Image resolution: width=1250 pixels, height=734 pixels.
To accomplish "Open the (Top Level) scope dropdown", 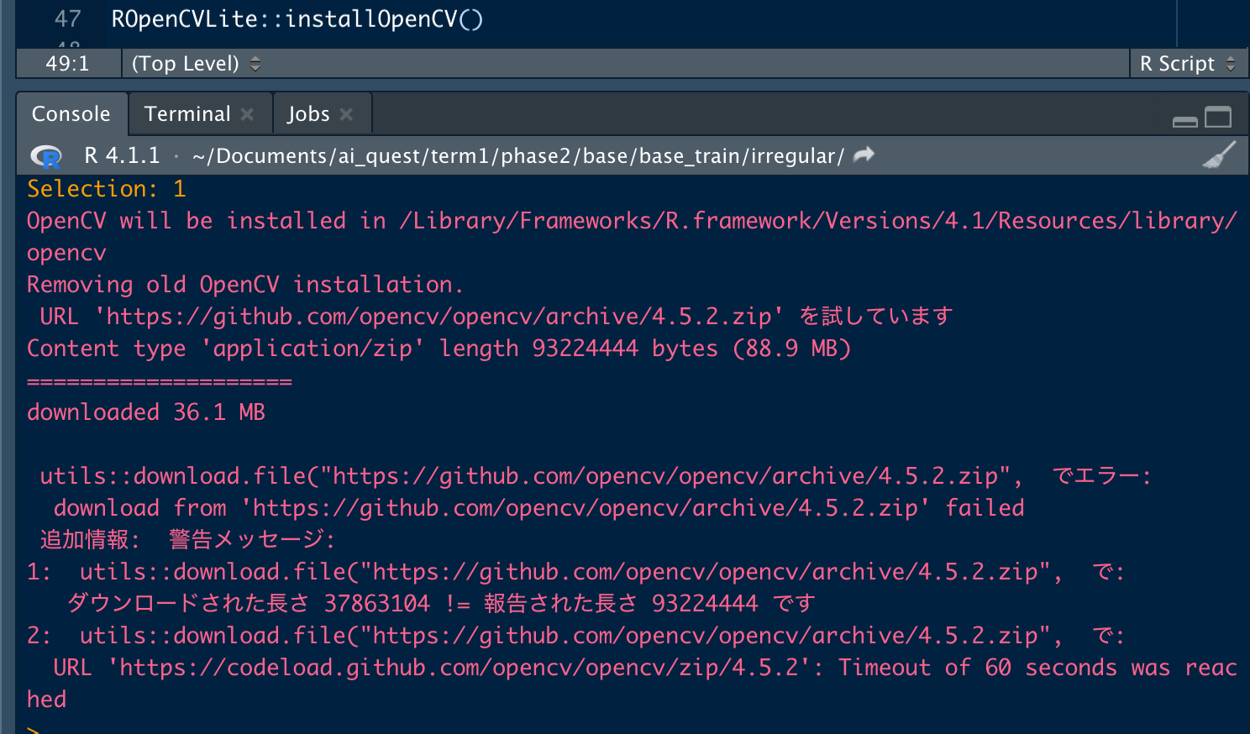I will (x=196, y=64).
